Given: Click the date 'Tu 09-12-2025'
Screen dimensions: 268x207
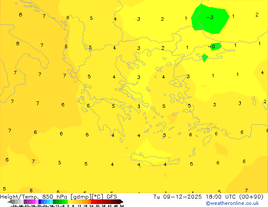Looking at the screenshot, I should click(x=178, y=197).
